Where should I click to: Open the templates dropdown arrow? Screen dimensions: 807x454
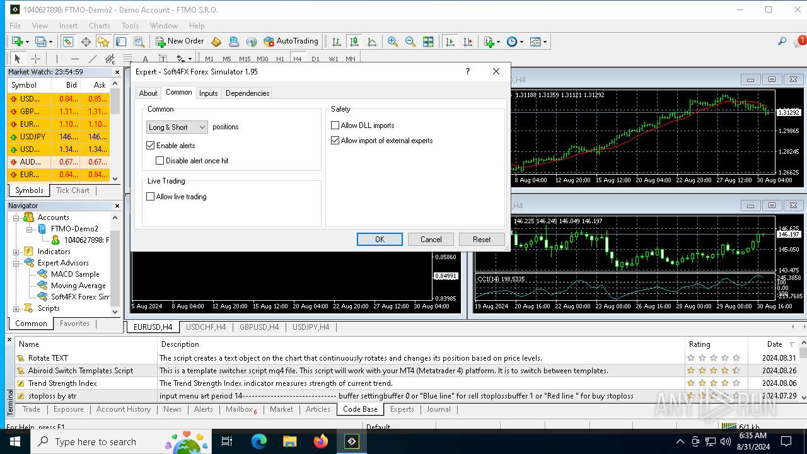click(x=545, y=42)
